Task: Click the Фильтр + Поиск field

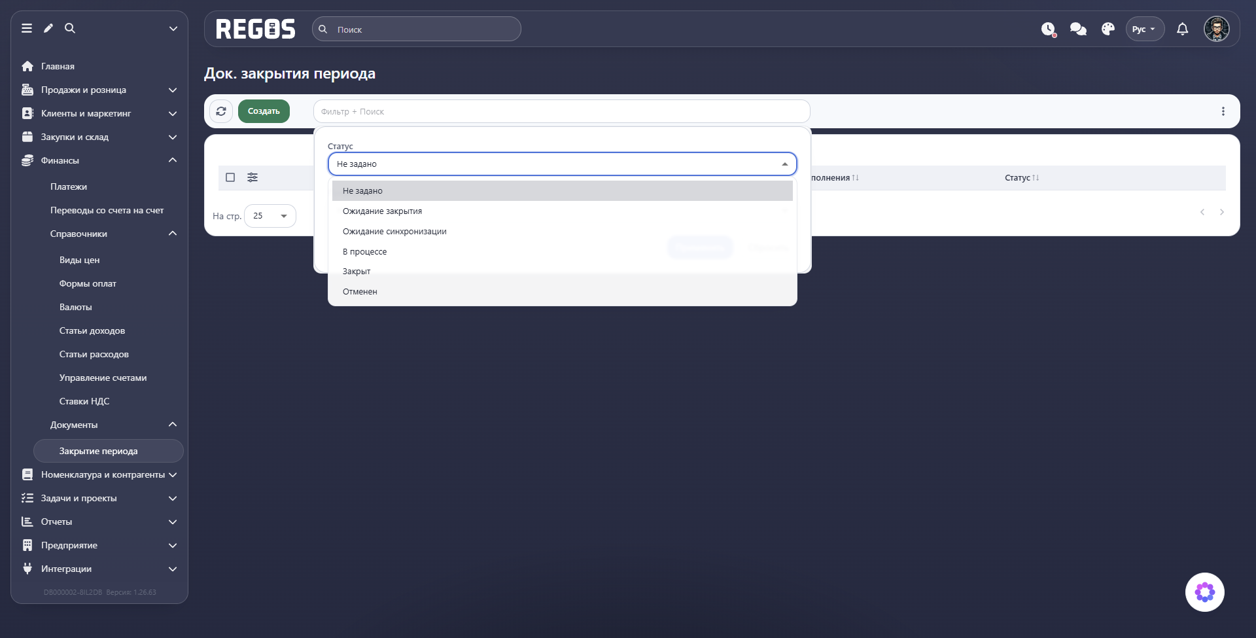Action: 561,111
